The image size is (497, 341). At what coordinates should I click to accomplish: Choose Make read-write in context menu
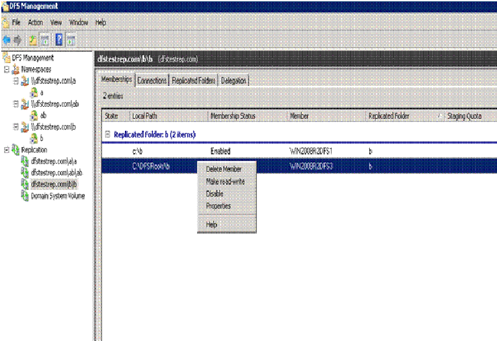(225, 181)
